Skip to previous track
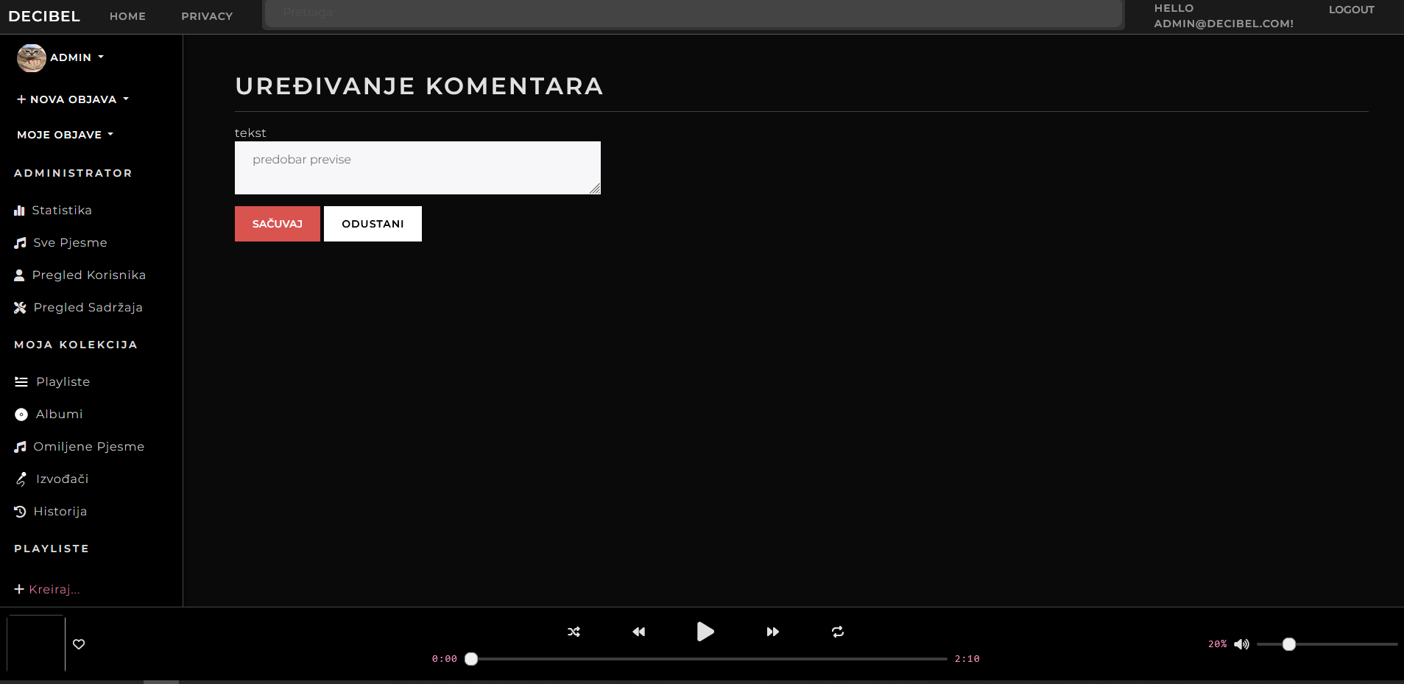Image resolution: width=1404 pixels, height=684 pixels. [639, 632]
